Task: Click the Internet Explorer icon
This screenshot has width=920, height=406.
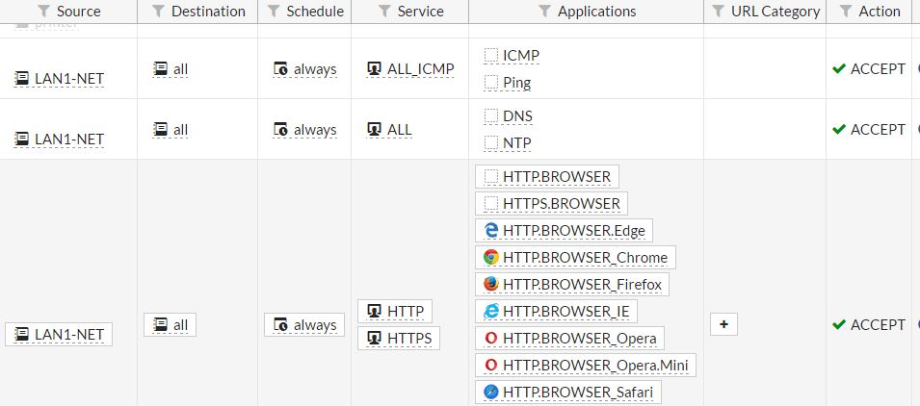Action: click(x=491, y=312)
